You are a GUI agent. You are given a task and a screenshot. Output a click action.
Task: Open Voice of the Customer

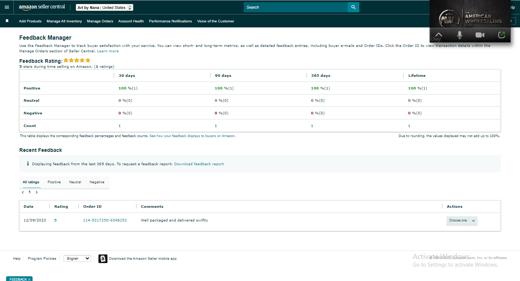tap(216, 21)
